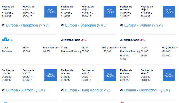Open the Europa - Shanghai (y v.v.) link
Viewport: 179px width, 103px height.
click(x=86, y=25)
